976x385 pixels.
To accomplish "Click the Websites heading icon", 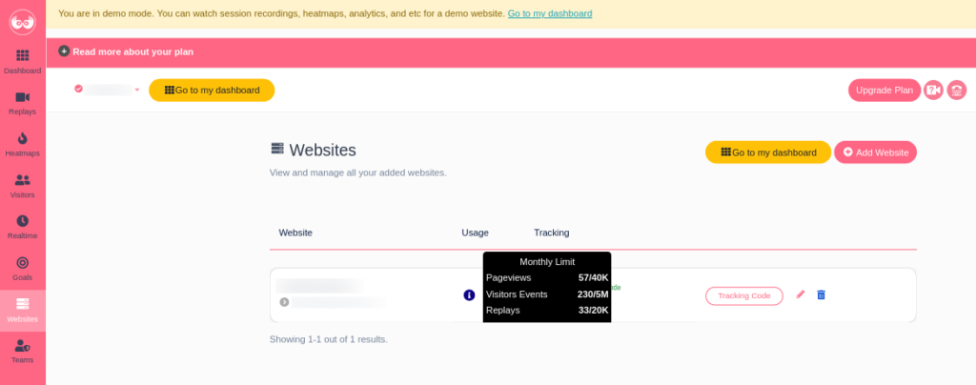I will (277, 149).
